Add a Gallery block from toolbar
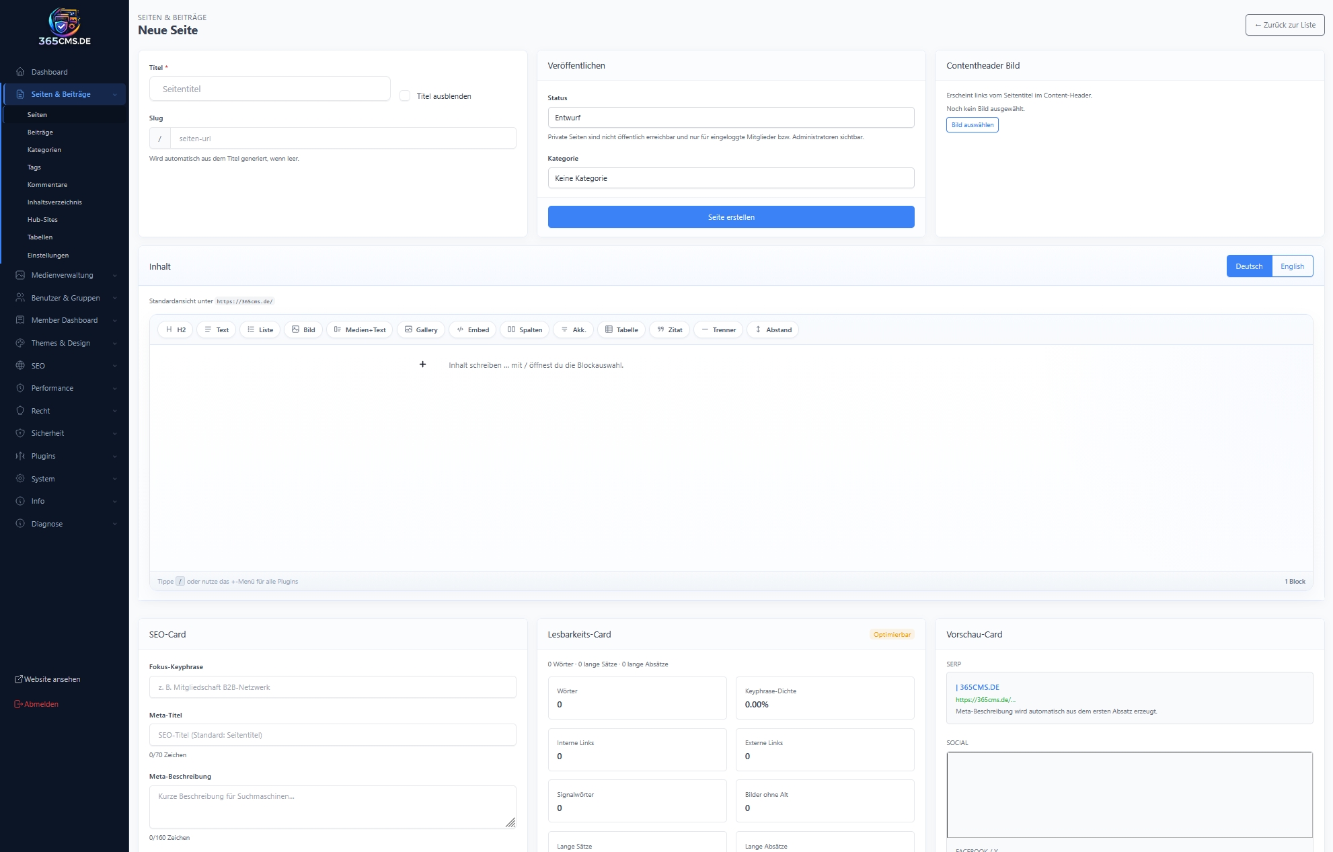Image resolution: width=1333 pixels, height=852 pixels. click(420, 330)
